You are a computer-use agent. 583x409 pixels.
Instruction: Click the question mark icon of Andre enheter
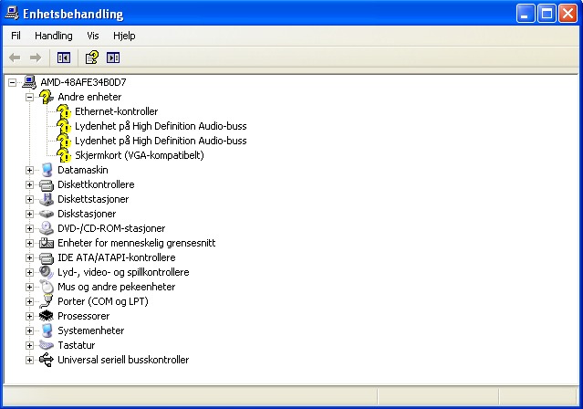[47, 97]
